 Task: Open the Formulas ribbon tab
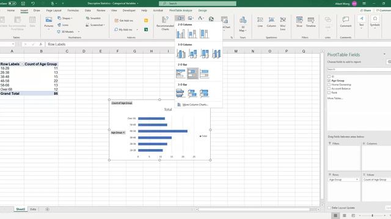(73, 10)
